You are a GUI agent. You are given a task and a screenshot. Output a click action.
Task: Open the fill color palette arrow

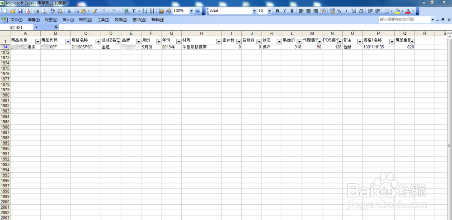pos(402,11)
